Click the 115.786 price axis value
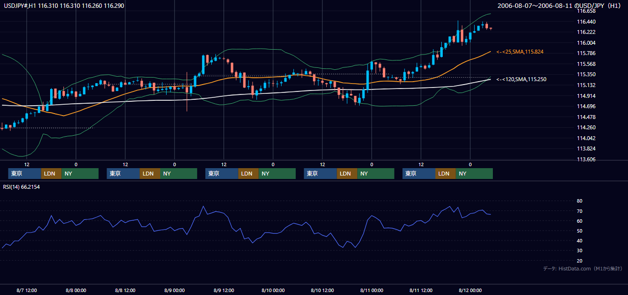This screenshot has width=628, height=295. point(586,53)
